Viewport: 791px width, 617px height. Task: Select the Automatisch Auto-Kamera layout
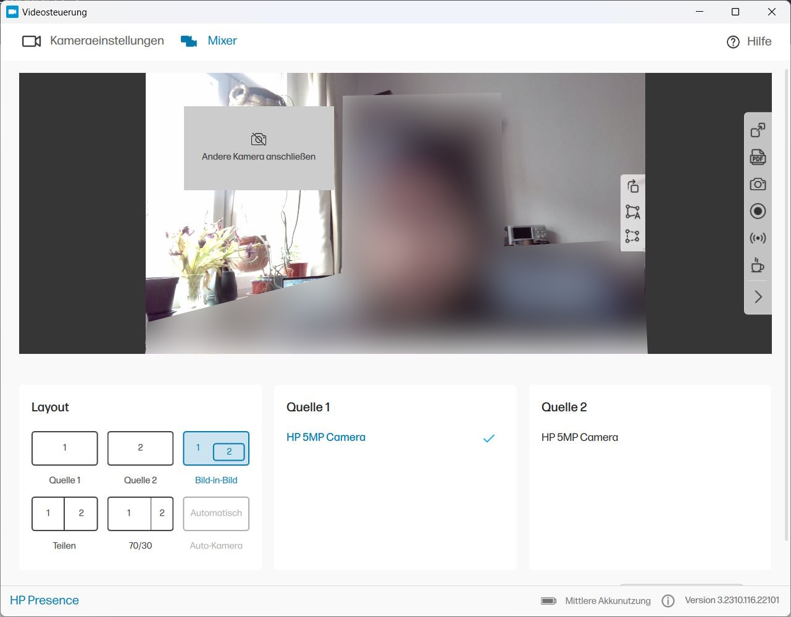point(216,514)
